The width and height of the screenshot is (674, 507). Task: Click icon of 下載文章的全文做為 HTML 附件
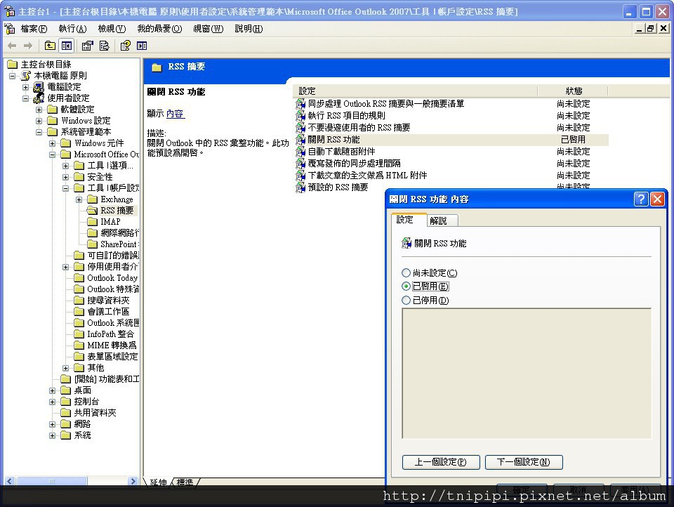point(300,176)
